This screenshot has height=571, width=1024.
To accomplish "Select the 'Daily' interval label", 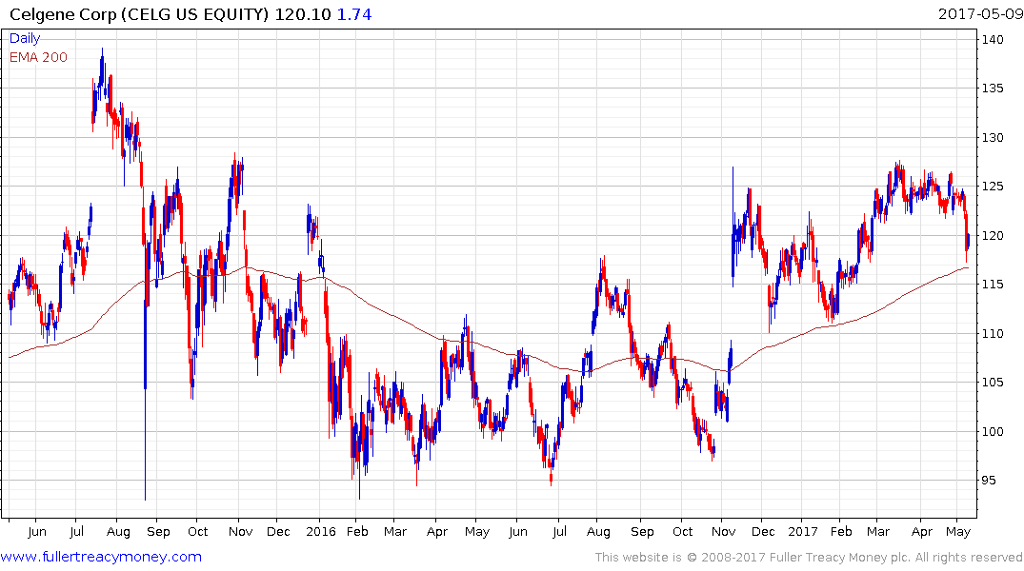I will click(x=25, y=38).
